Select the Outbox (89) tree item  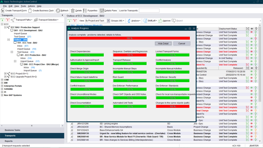click(x=21, y=40)
